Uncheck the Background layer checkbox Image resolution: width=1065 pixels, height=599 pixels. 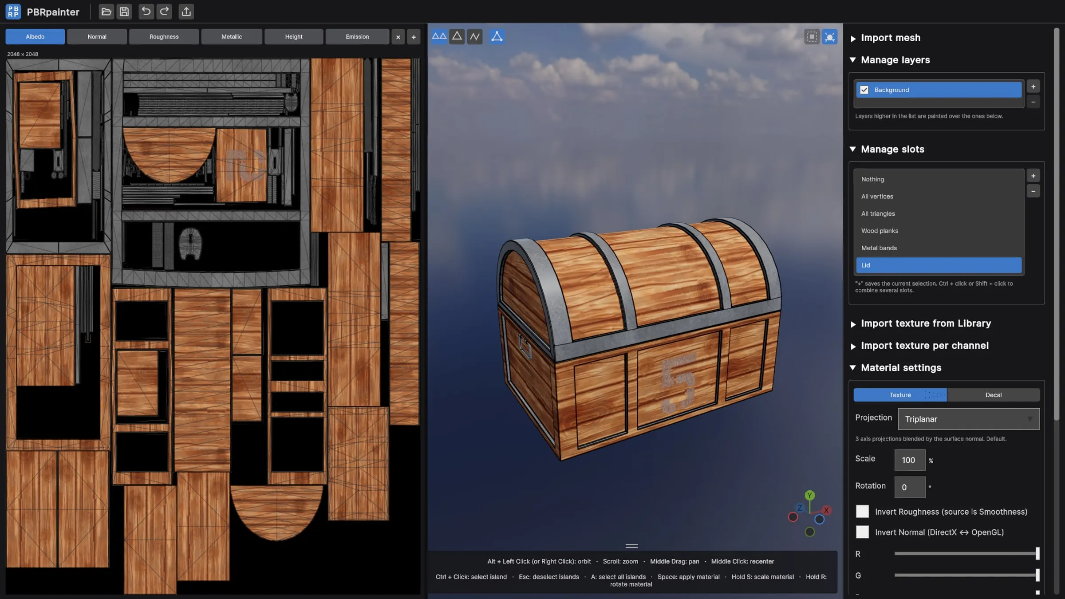(x=864, y=90)
